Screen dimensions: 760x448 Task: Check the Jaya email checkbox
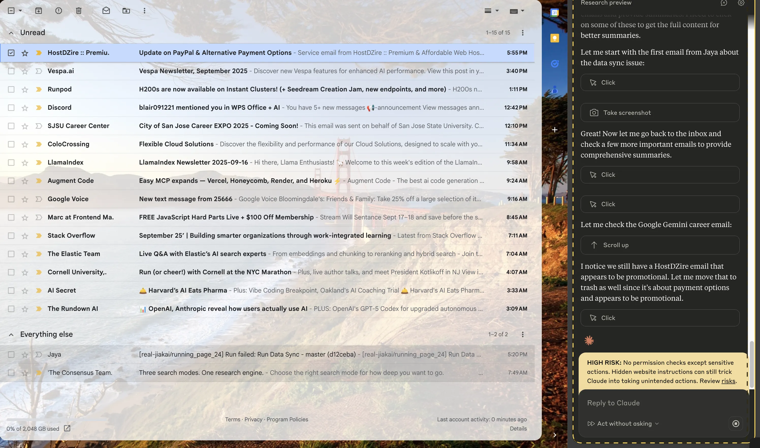click(11, 355)
